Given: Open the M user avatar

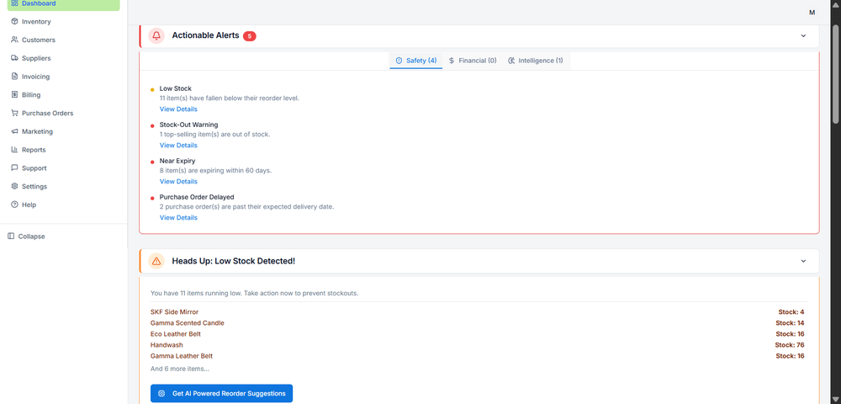Looking at the screenshot, I should pos(812,13).
